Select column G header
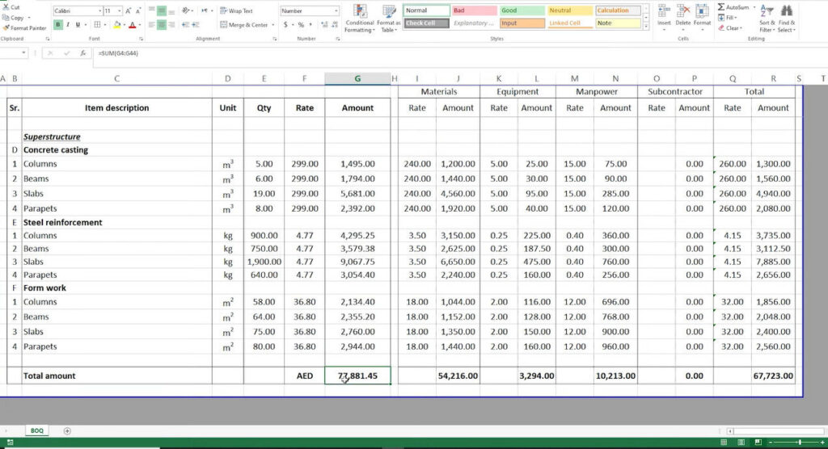Viewport: 828px width, 449px height. [357, 78]
